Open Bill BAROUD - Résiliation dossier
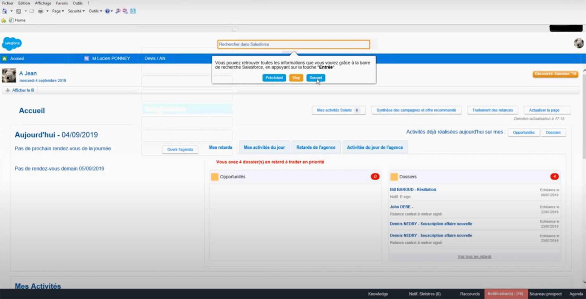This screenshot has height=299, width=586. click(x=413, y=190)
